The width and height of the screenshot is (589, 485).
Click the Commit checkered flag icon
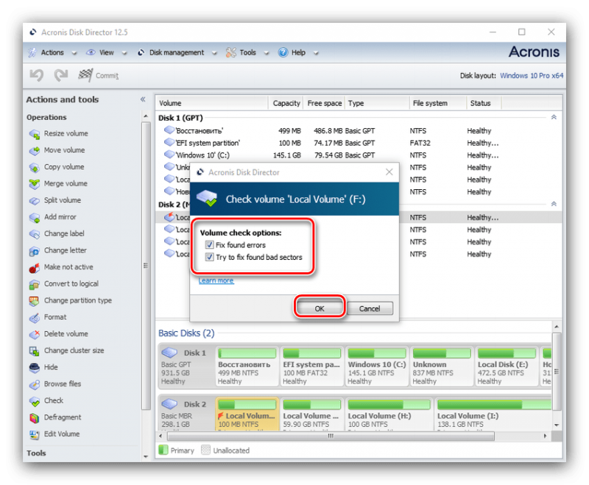[x=85, y=75]
